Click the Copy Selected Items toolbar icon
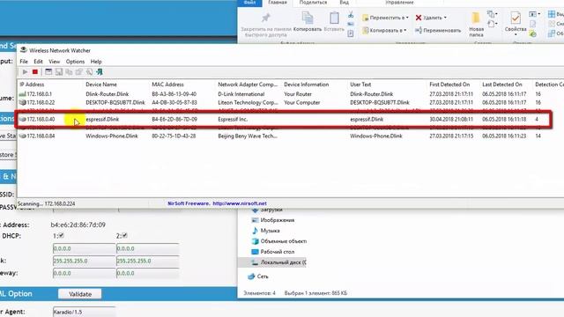The height and width of the screenshot is (317, 564). (69, 72)
